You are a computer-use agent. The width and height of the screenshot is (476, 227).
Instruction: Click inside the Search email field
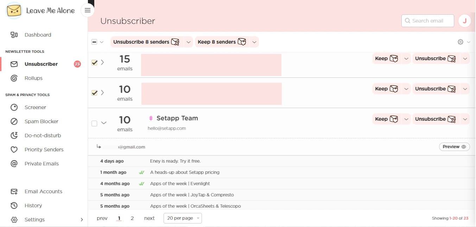tap(427, 21)
